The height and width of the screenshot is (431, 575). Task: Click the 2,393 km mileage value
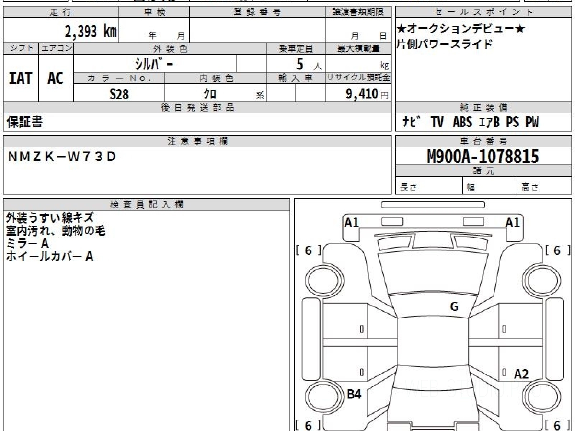(91, 32)
